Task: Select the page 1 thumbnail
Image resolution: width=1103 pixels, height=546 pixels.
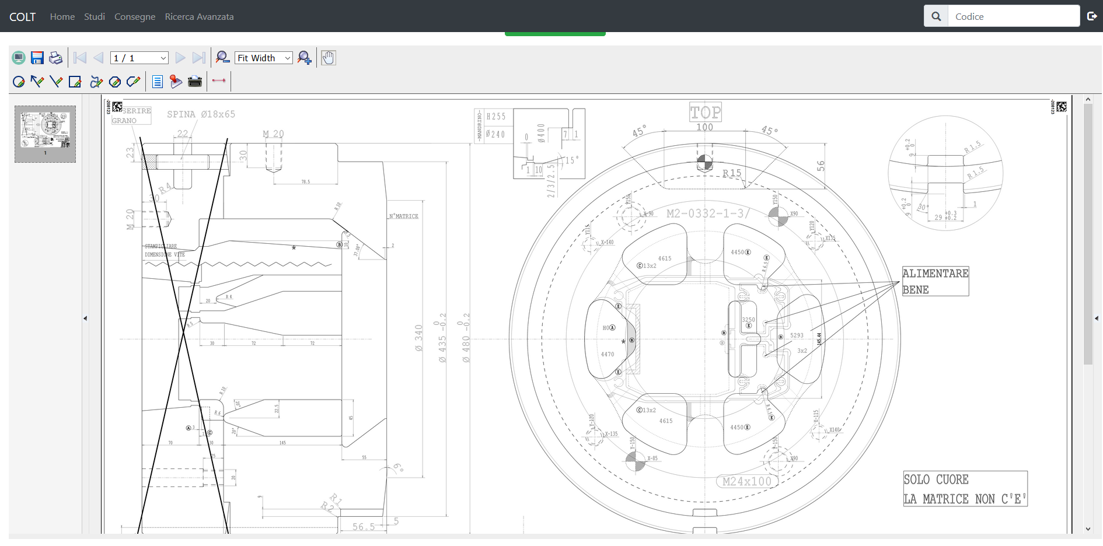Action: (x=45, y=134)
